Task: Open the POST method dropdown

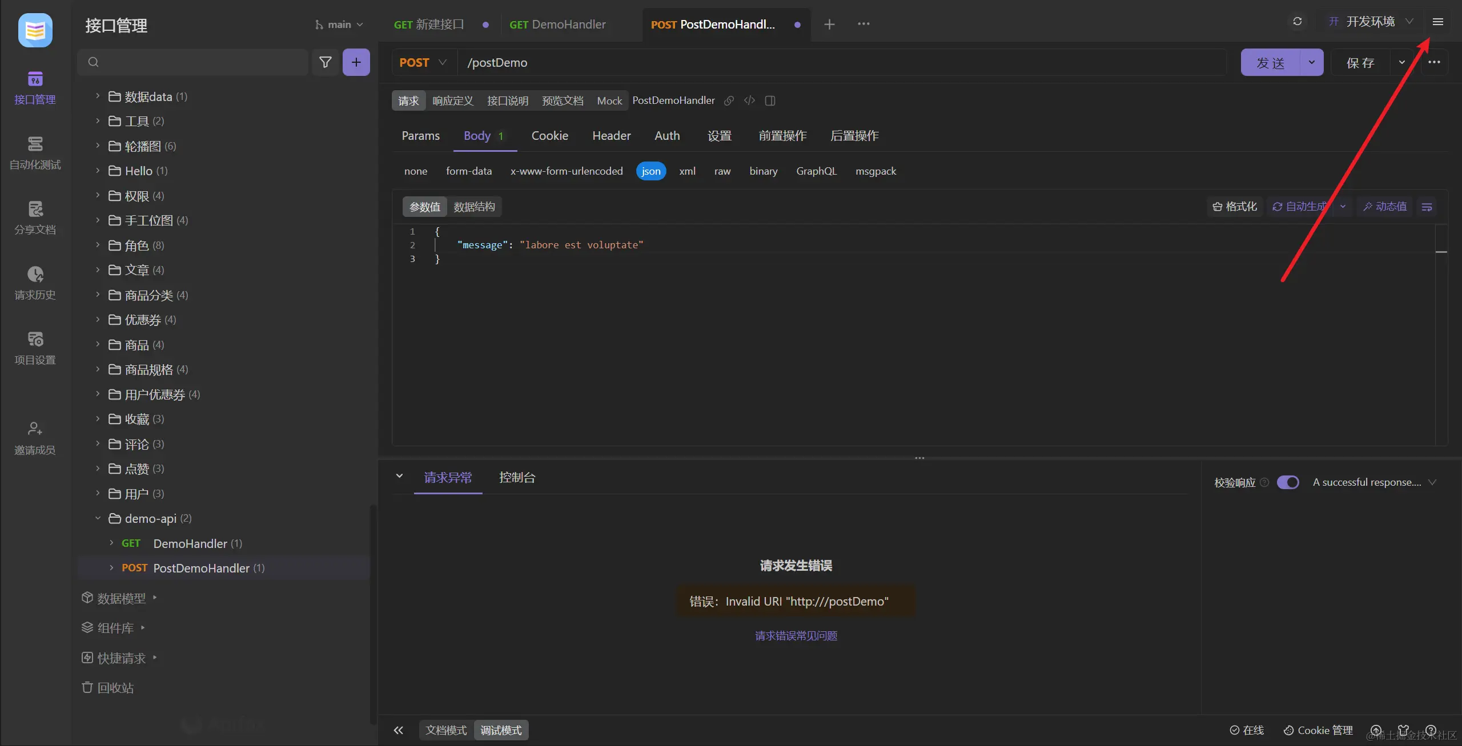Action: (x=423, y=62)
